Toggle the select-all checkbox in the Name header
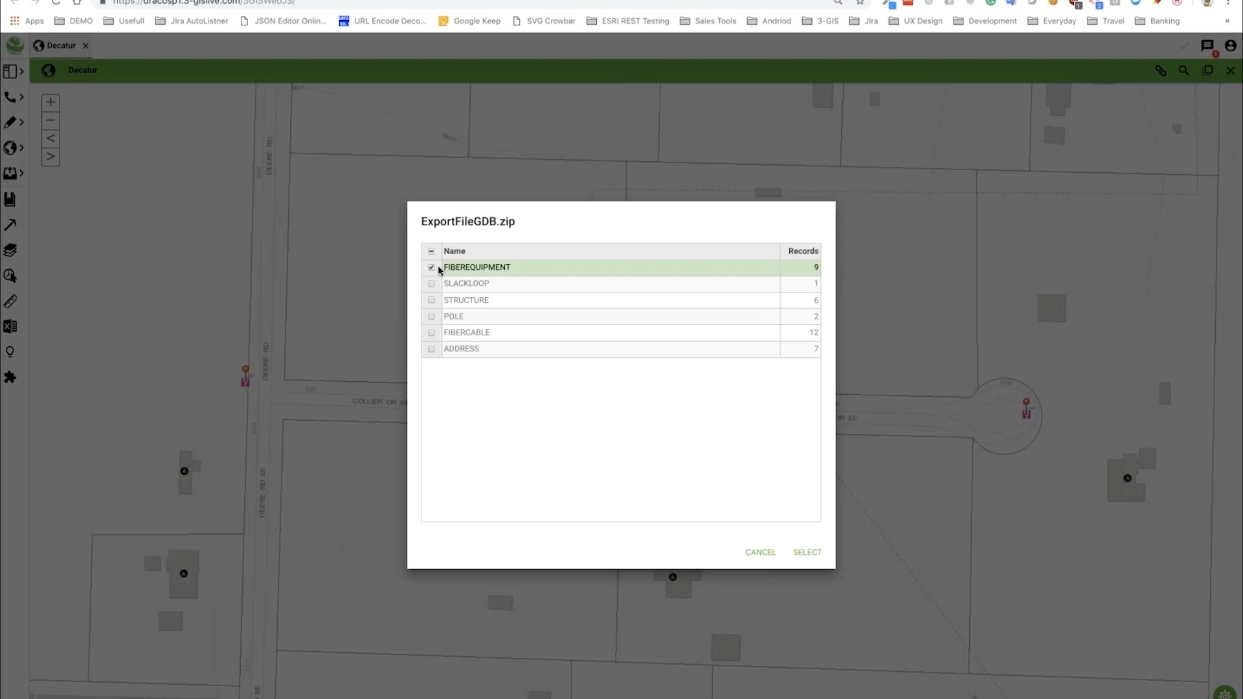The width and height of the screenshot is (1243, 699). coord(431,251)
